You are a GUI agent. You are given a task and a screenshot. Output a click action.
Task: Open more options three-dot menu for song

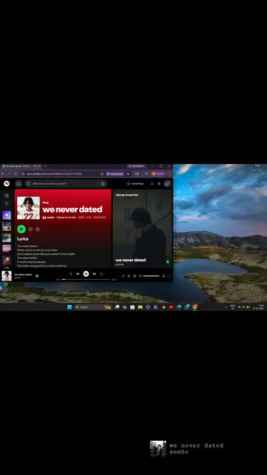click(44, 229)
